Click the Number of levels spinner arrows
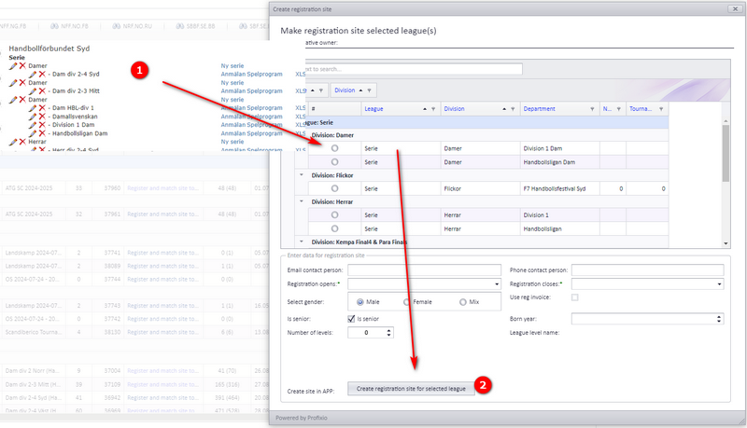This screenshot has width=747, height=428. [388, 333]
